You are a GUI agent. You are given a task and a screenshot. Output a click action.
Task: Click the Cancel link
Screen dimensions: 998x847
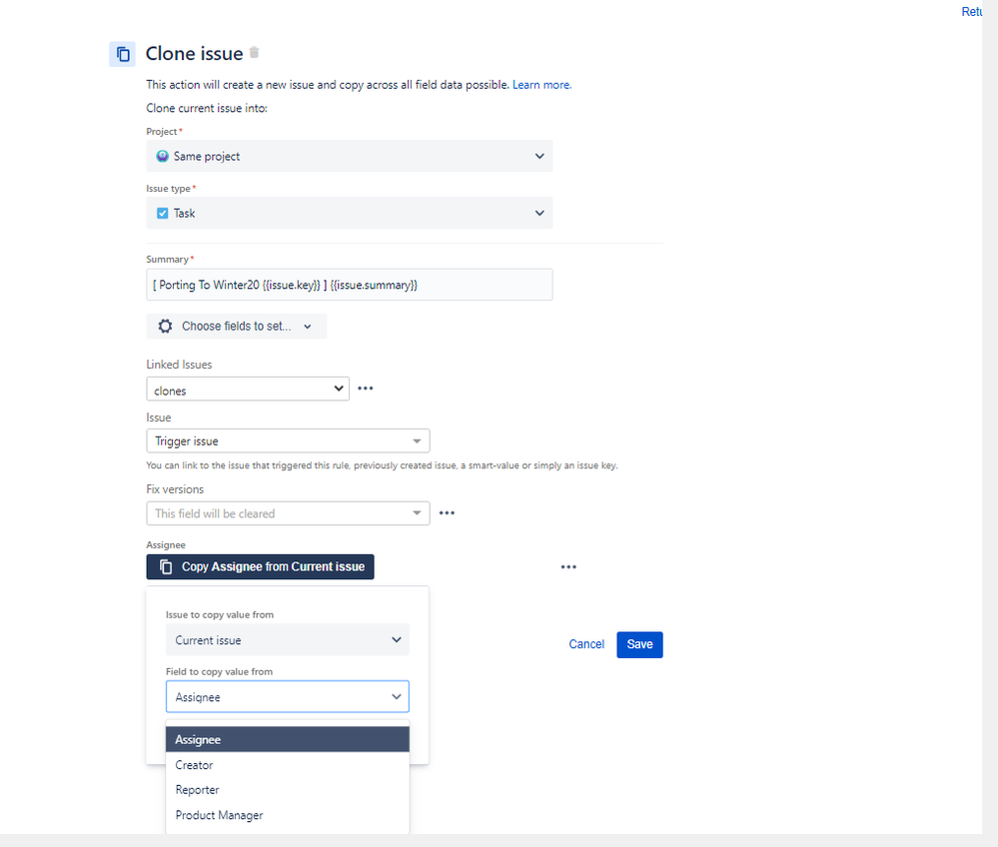[586, 644]
